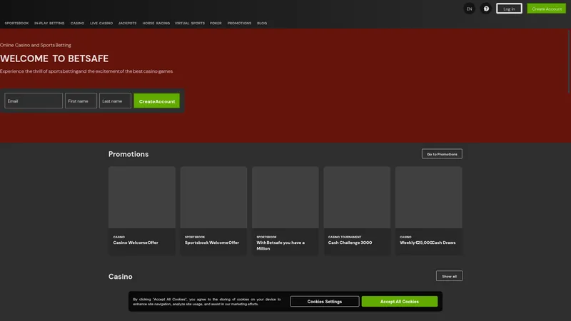Select Live Casino in the navigation
This screenshot has width=571, height=321.
tap(101, 23)
